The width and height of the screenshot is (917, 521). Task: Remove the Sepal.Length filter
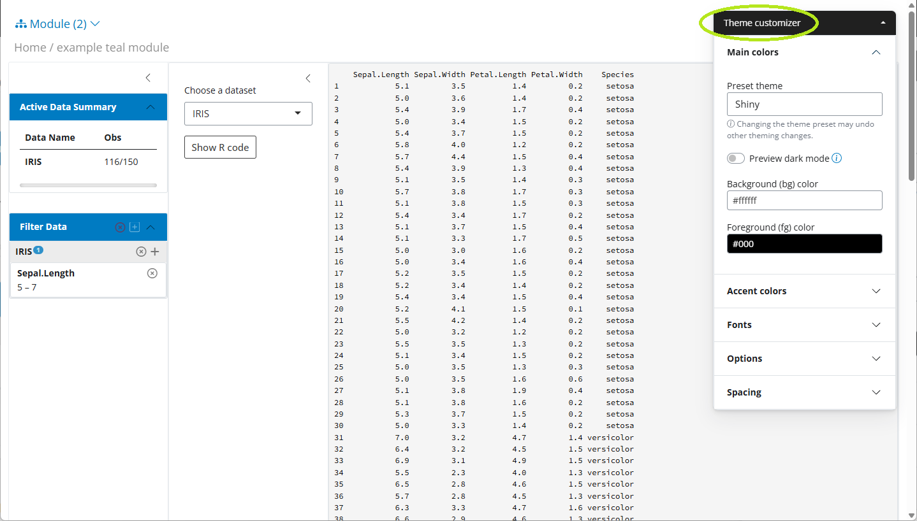tap(152, 273)
